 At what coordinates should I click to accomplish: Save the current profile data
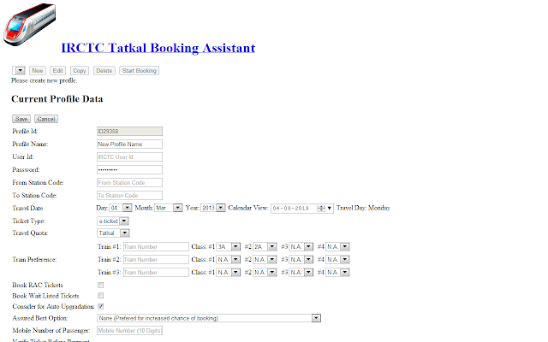pos(21,119)
